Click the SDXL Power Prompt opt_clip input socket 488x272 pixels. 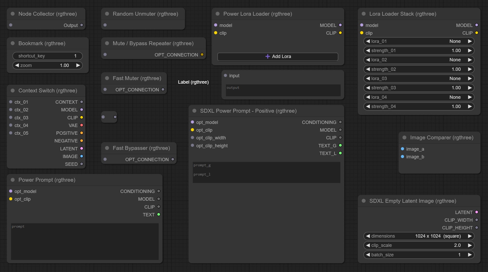tap(193, 130)
